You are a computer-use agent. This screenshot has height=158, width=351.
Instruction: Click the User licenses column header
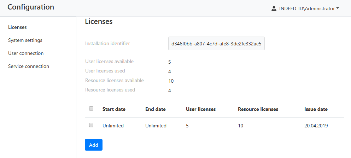click(x=200, y=109)
